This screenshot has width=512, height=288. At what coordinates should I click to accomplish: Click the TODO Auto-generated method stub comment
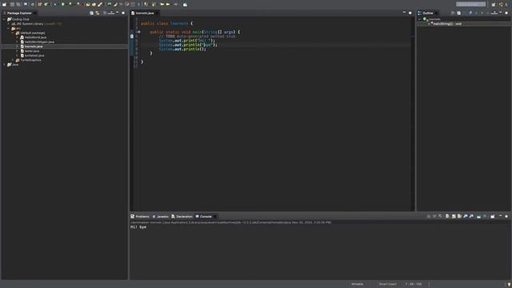coord(197,36)
